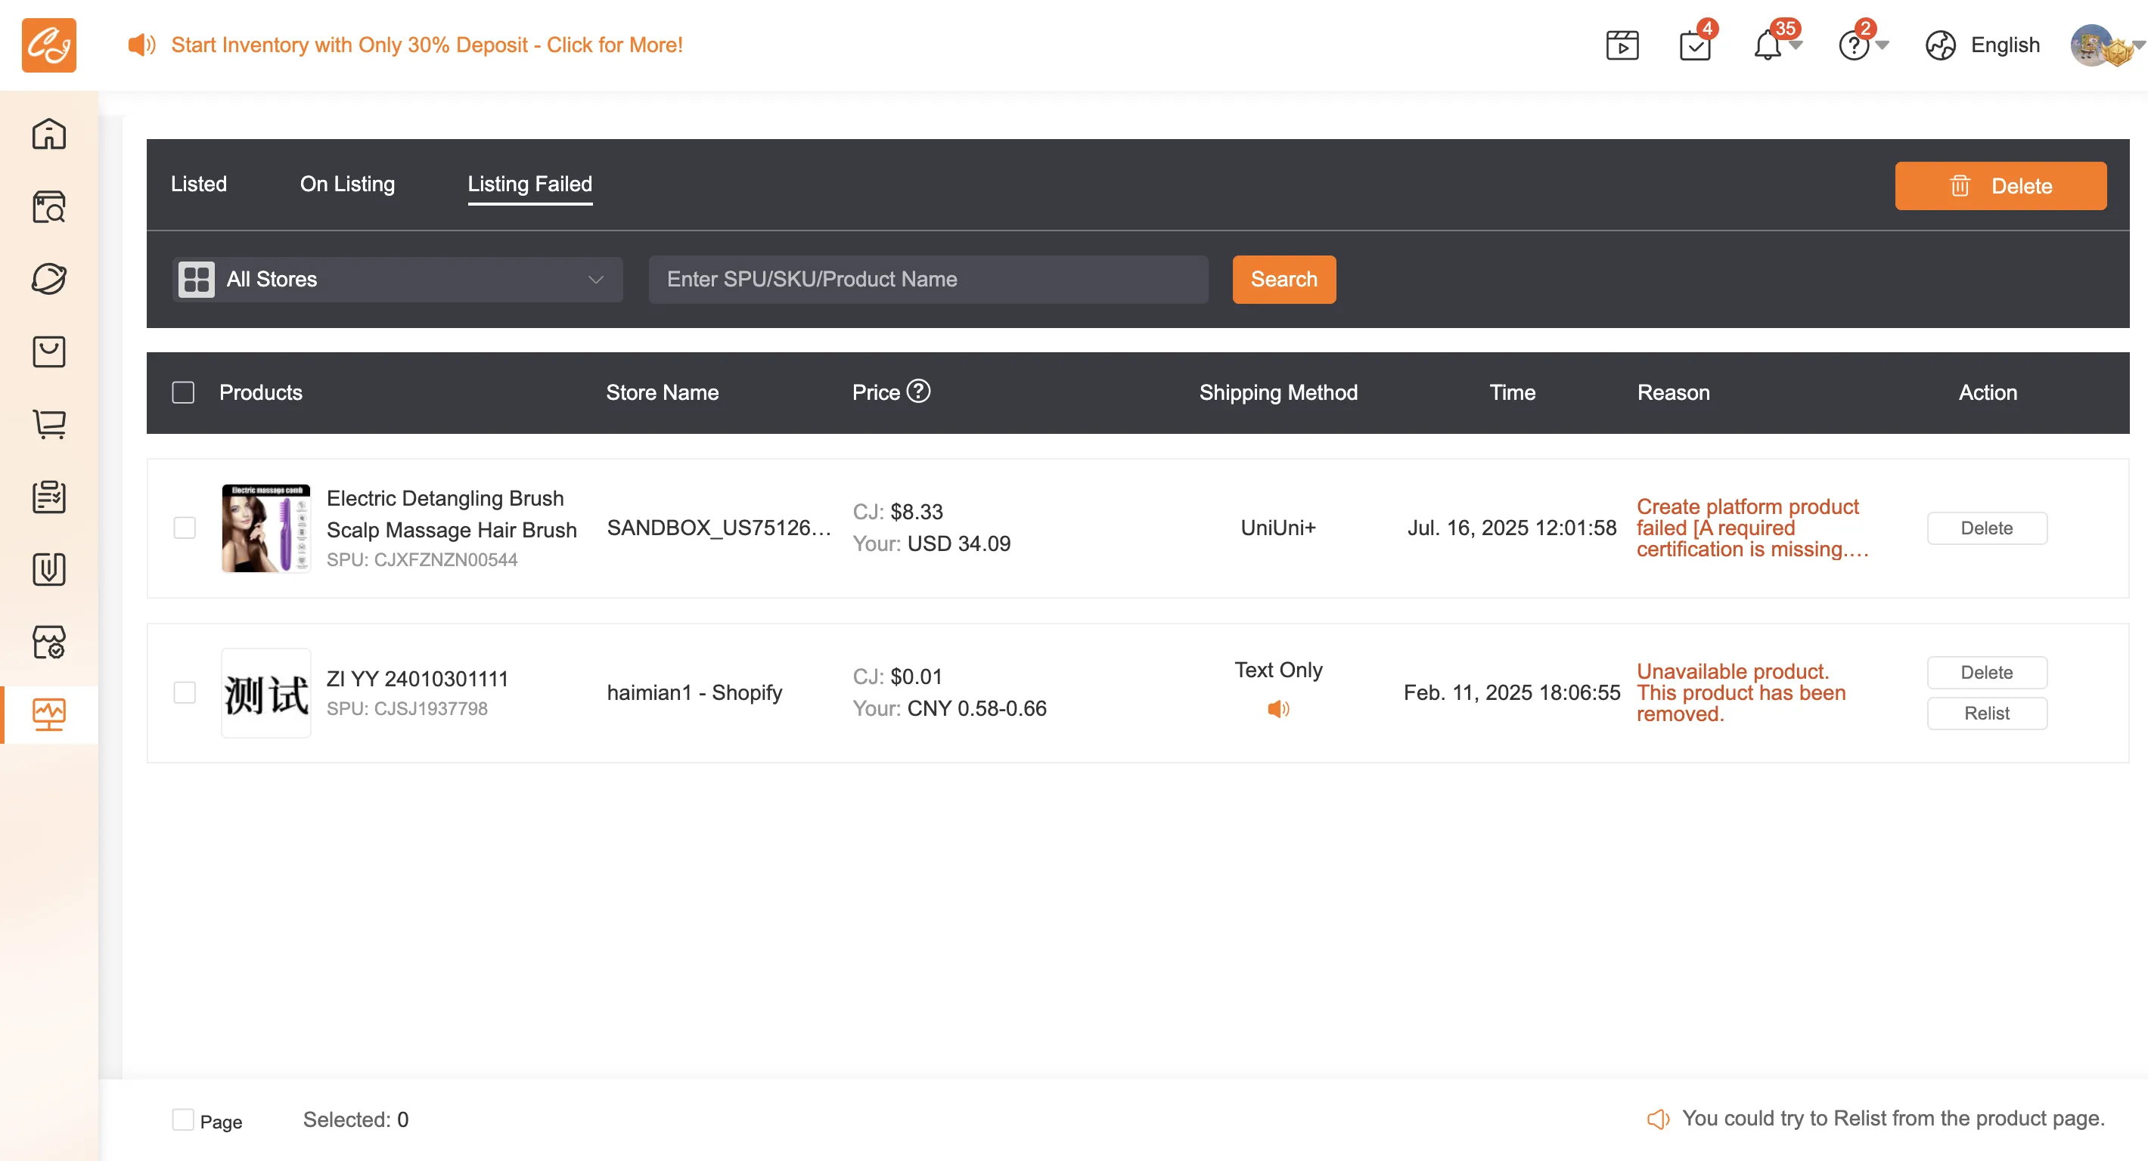Click the orange Delete button
This screenshot has height=1161, width=2148.
[2000, 185]
